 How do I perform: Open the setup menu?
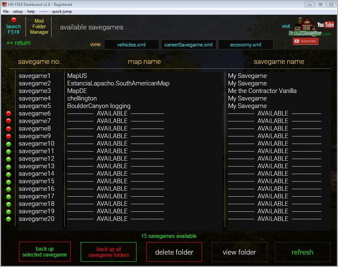[x=18, y=11]
